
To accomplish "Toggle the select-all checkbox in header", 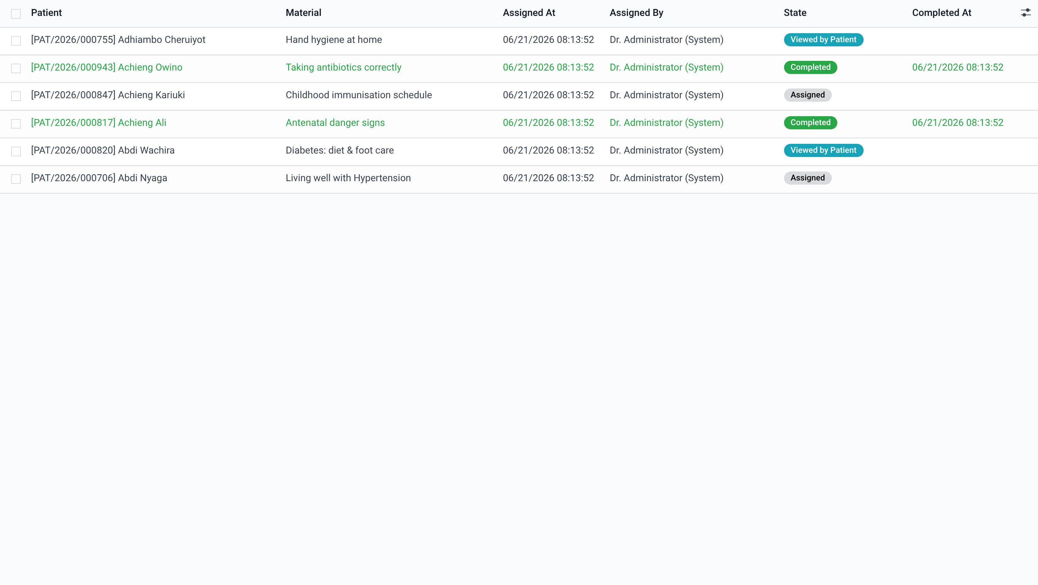I will tap(16, 14).
